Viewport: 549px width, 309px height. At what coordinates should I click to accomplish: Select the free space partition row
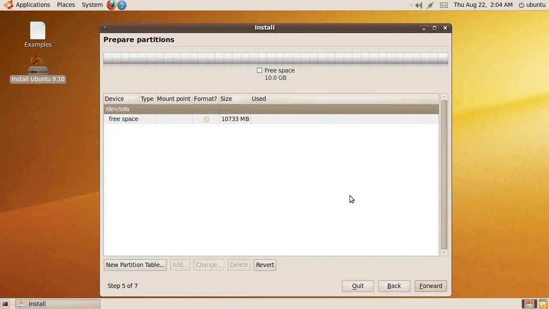[x=271, y=119]
